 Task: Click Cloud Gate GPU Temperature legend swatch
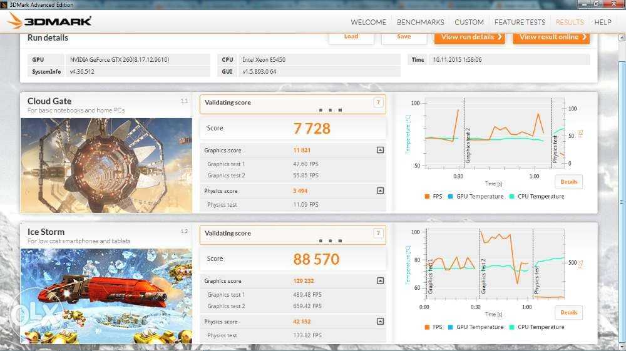450,196
